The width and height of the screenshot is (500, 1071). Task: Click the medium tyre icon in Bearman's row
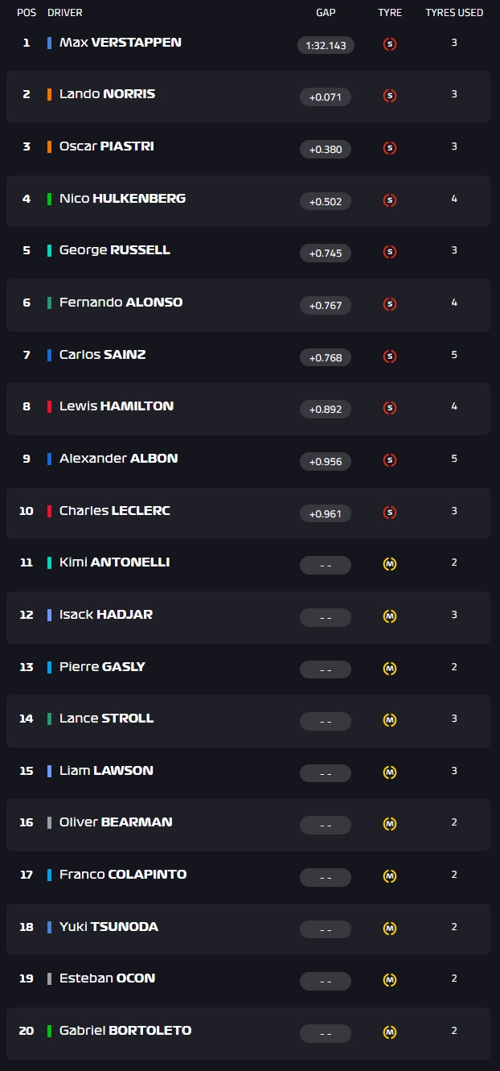pos(390,824)
